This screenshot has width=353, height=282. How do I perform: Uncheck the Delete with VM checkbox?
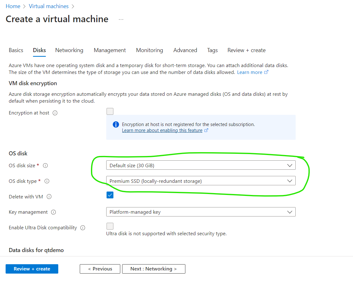[110, 195]
